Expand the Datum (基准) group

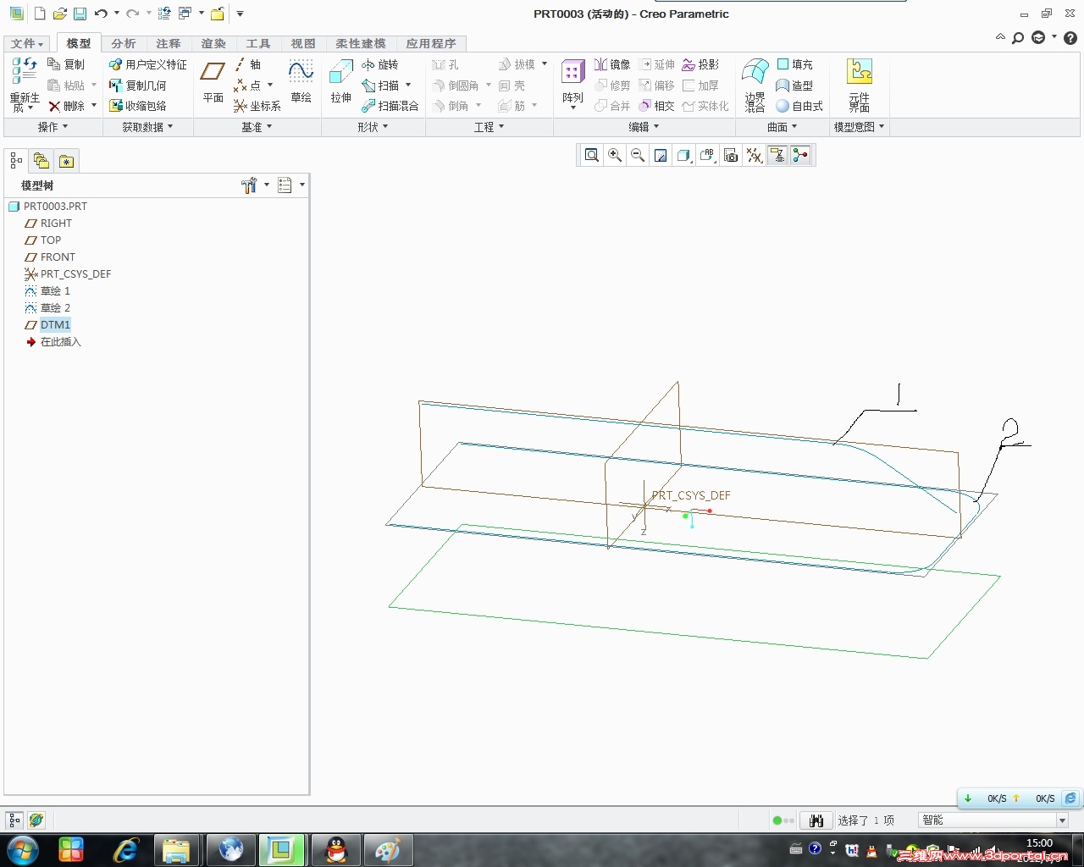(257, 127)
